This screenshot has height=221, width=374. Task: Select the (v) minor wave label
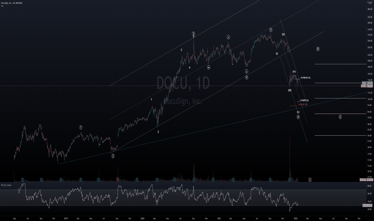[298, 112]
